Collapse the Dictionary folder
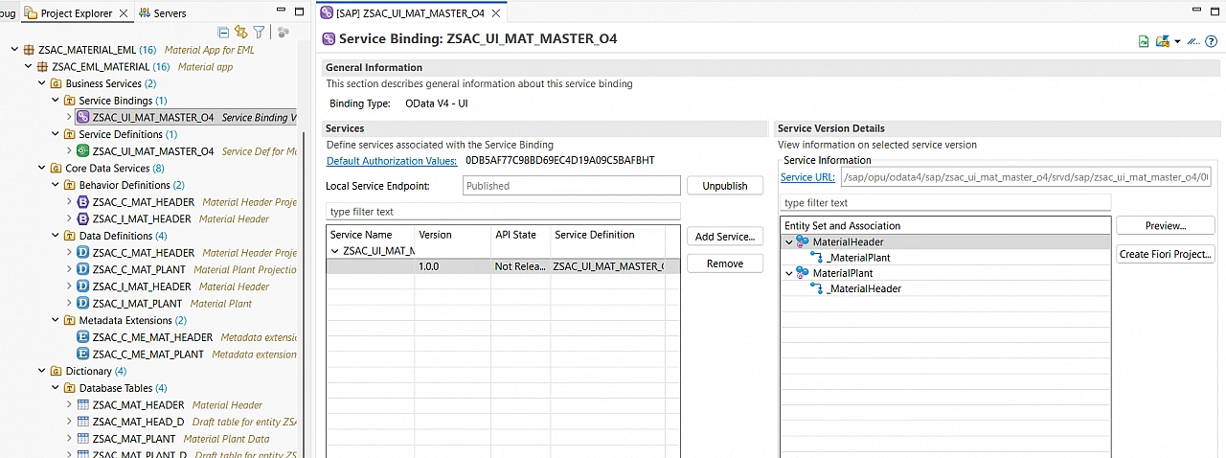The width and height of the screenshot is (1226, 458). point(42,371)
